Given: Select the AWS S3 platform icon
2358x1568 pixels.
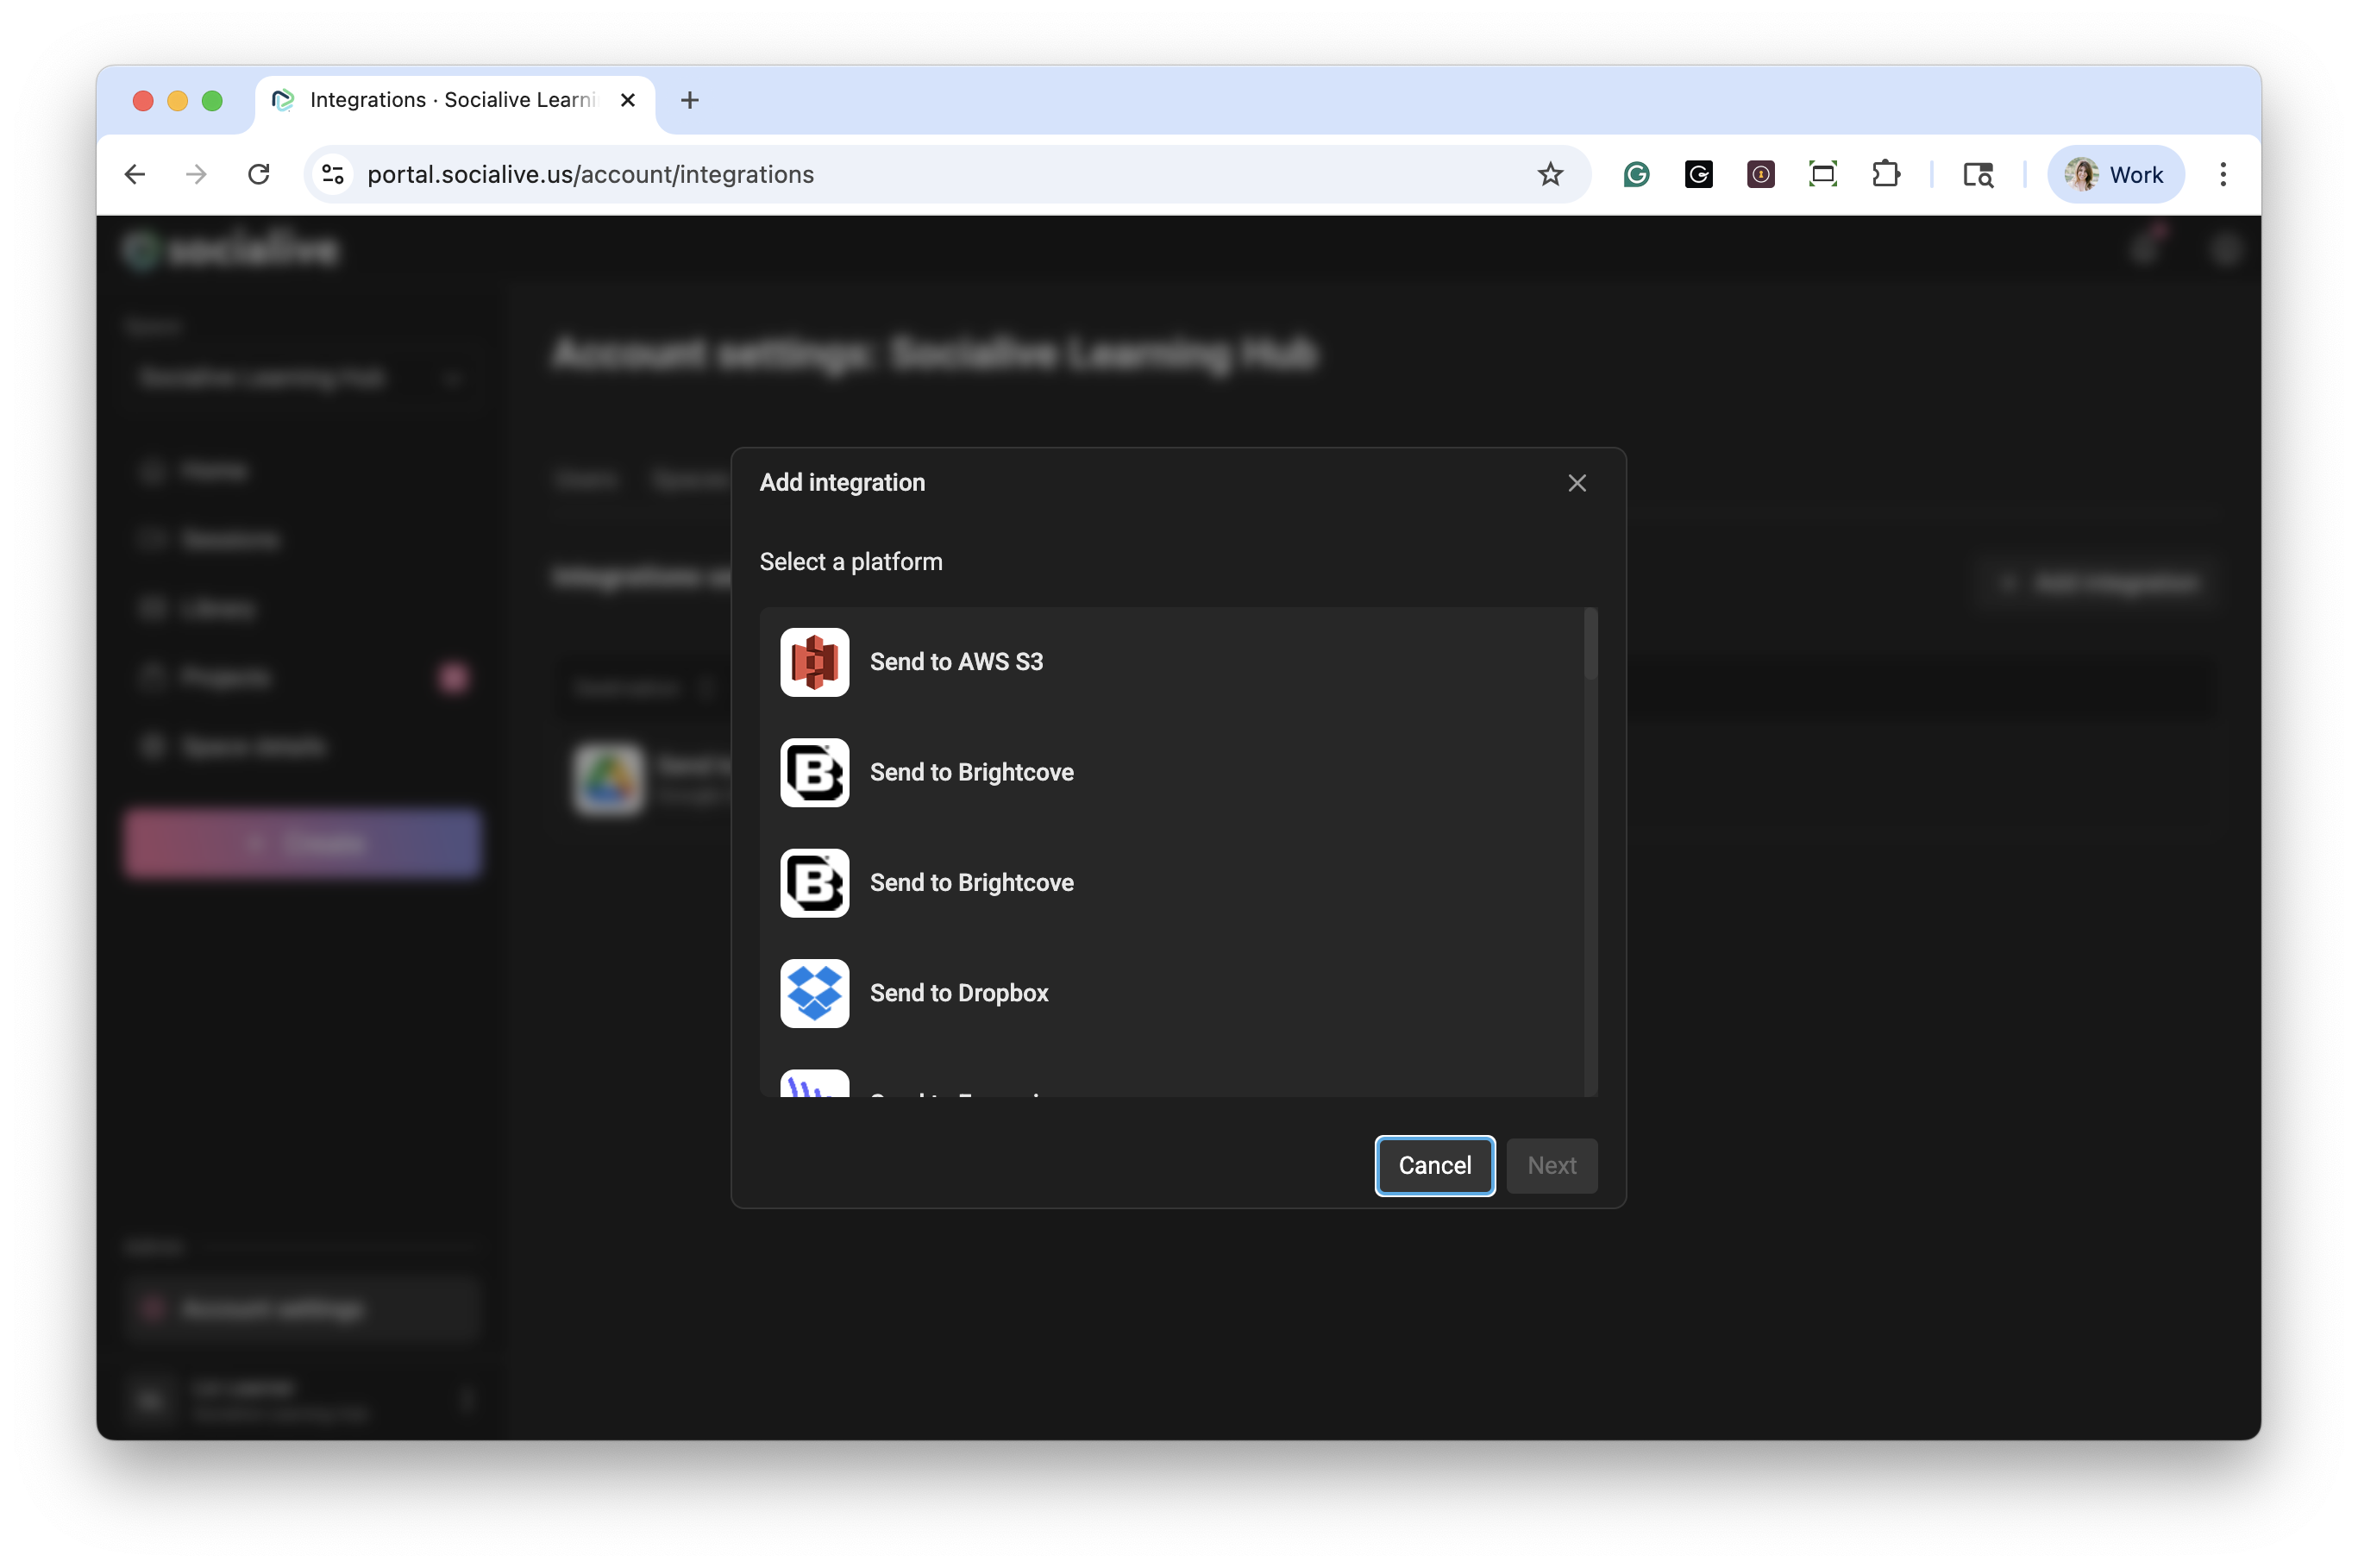Looking at the screenshot, I should 814,662.
